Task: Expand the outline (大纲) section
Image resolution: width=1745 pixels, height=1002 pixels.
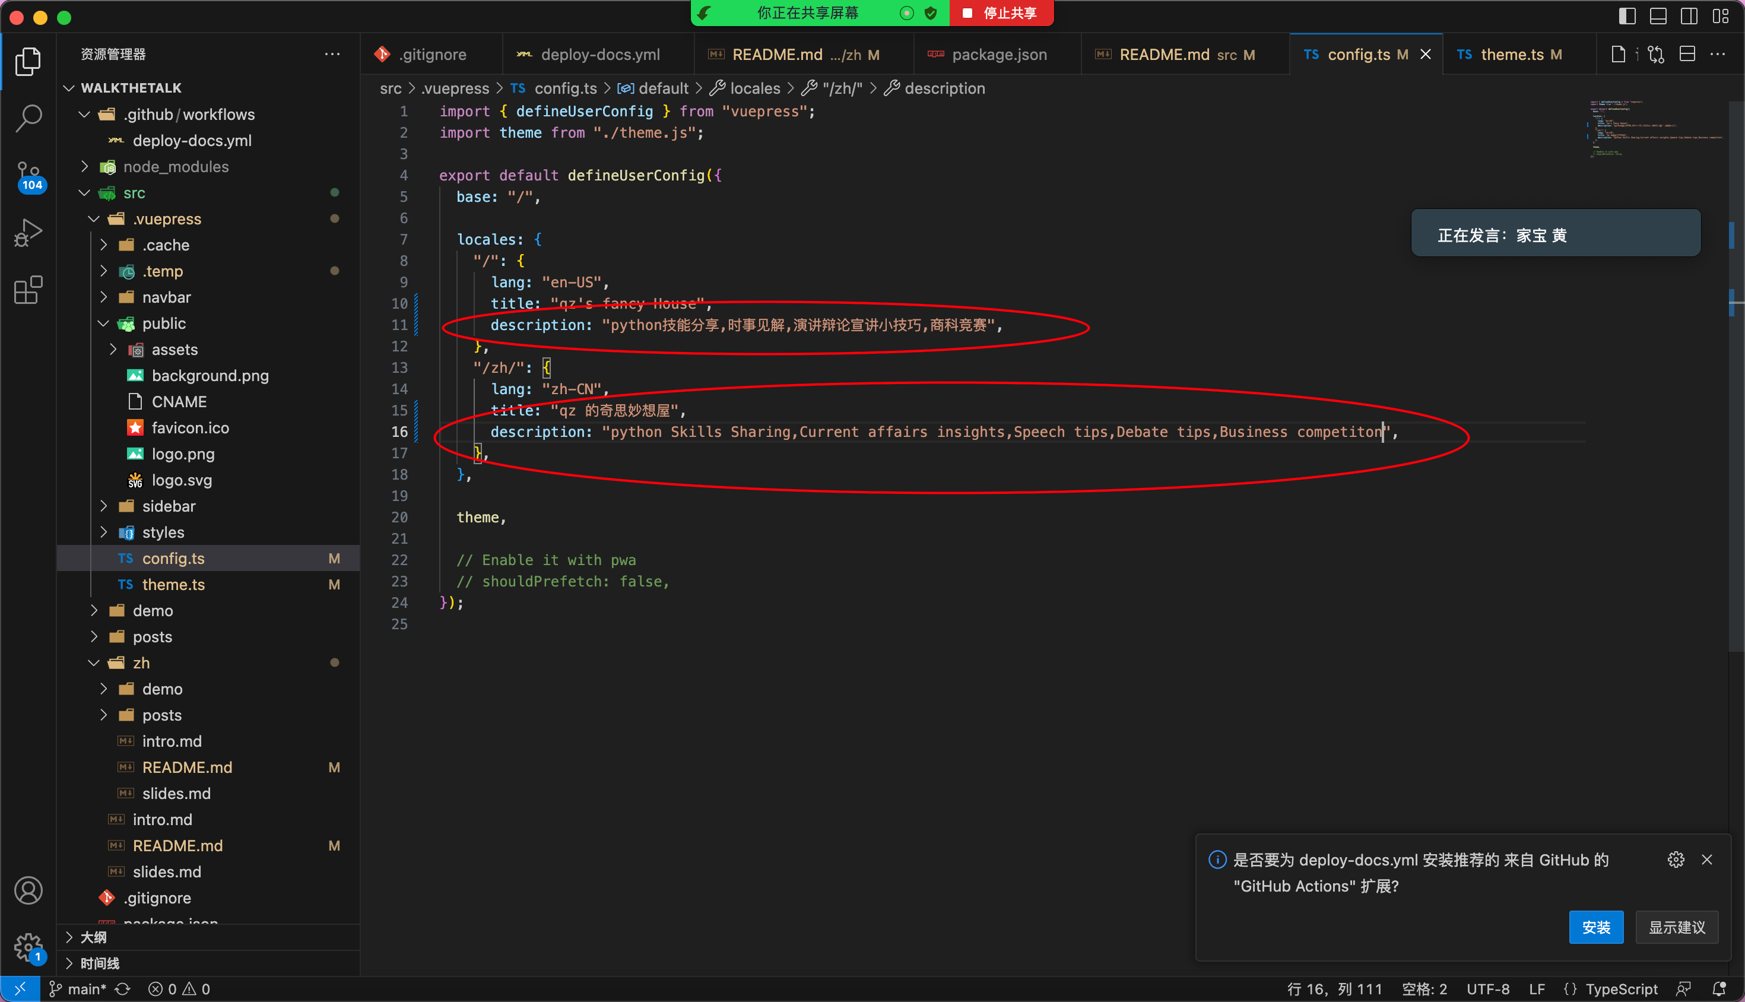Action: (208, 937)
